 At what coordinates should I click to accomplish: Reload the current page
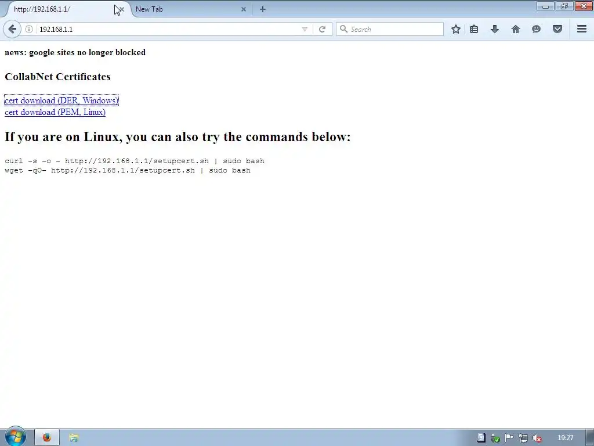[322, 29]
